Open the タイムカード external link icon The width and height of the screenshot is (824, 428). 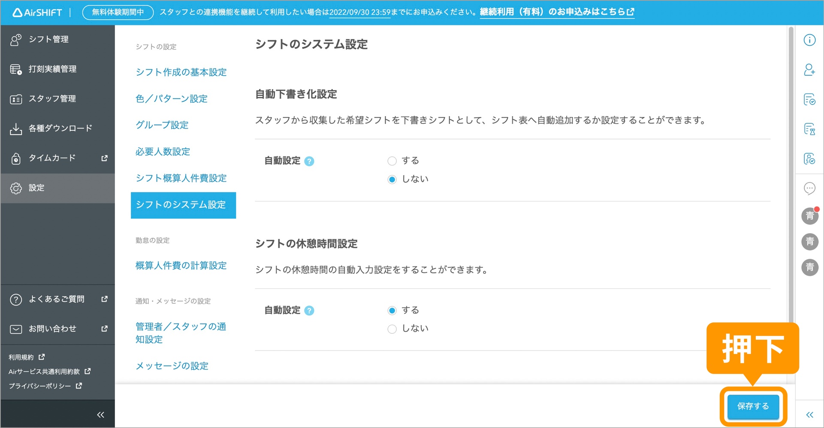coord(104,158)
